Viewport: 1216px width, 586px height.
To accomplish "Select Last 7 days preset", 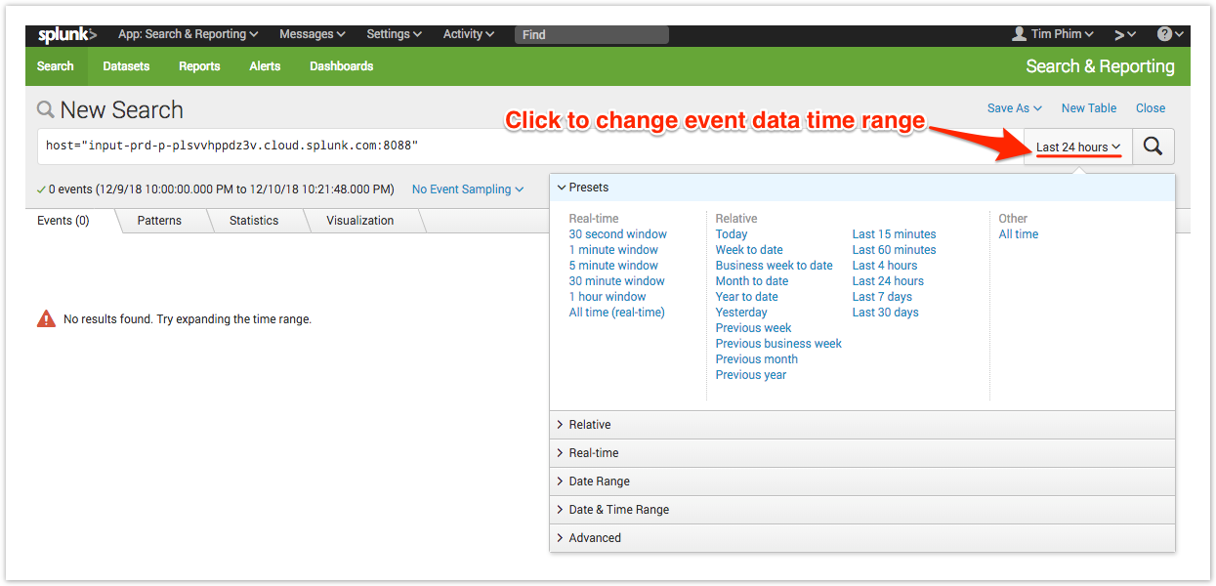I will click(x=882, y=297).
